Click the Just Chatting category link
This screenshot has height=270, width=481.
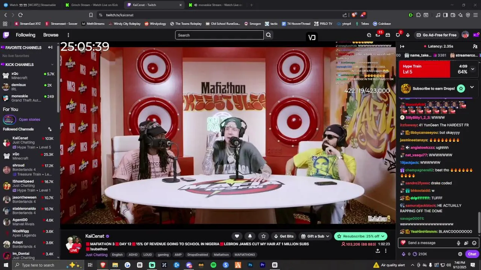pos(97,255)
